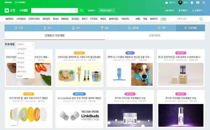
Task: Select the 멘즈 tab
Action: coord(162,28)
